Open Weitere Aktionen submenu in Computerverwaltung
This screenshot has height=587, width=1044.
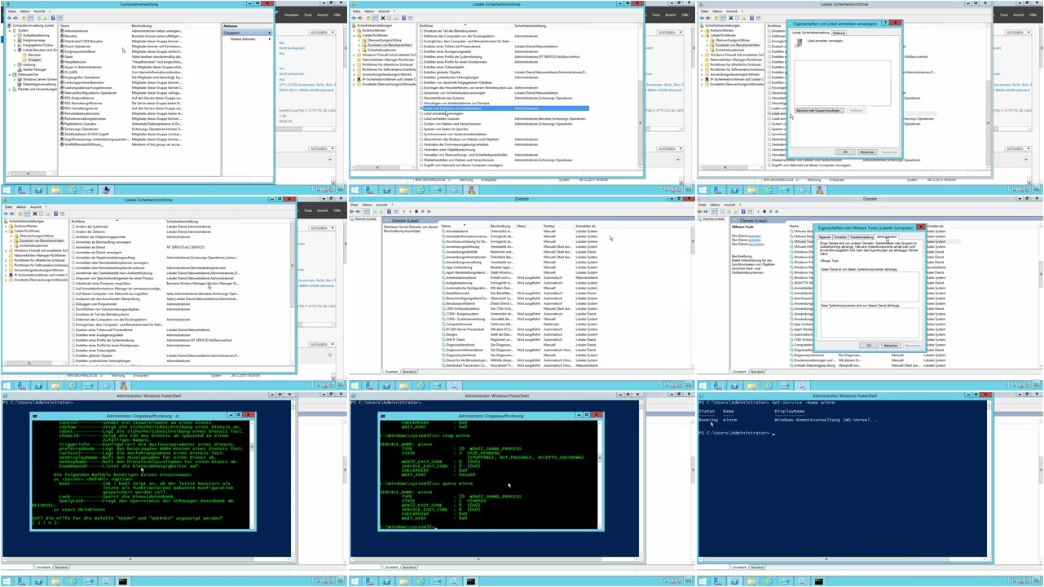click(x=247, y=38)
